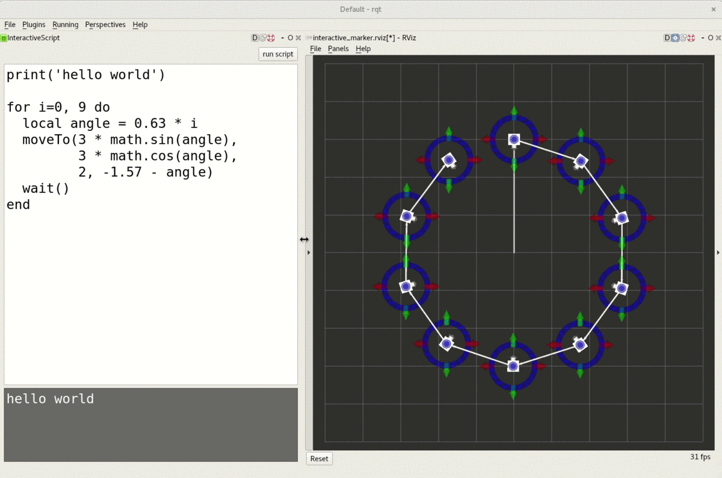Expand RViz left side panel arrow
Viewport: 722px width, 478px height.
[x=309, y=253]
